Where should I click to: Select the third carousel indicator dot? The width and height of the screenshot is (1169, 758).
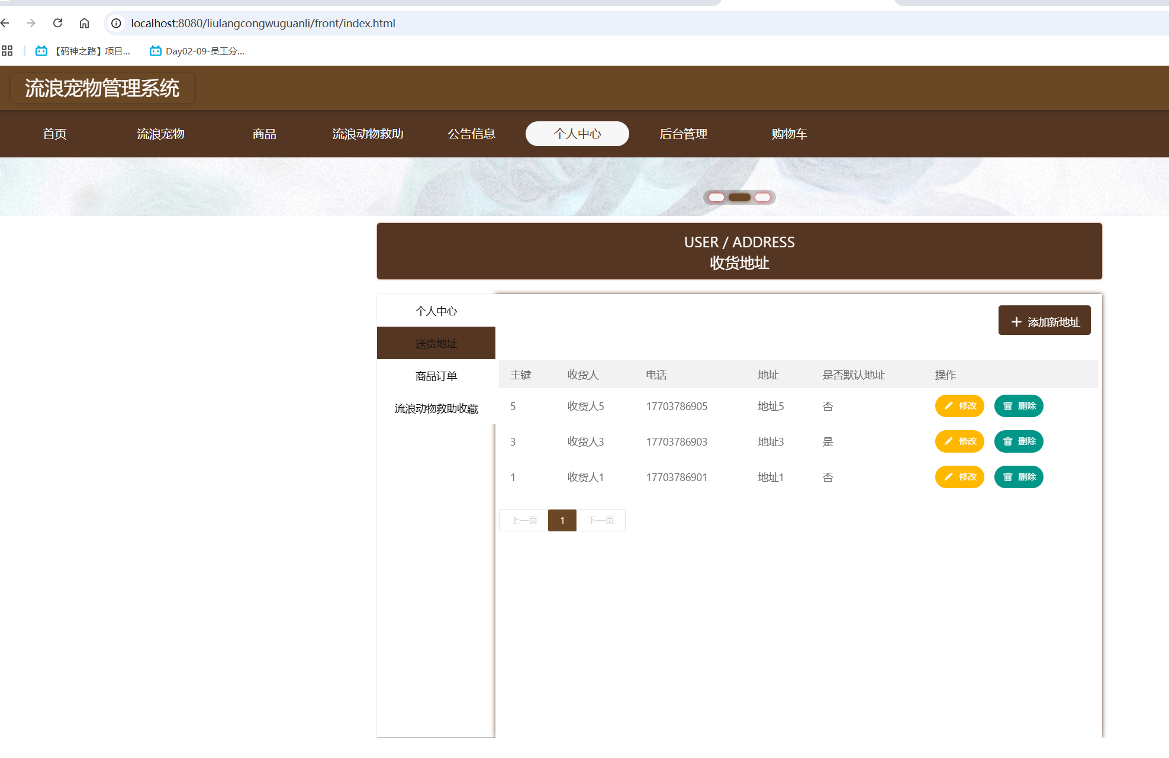[x=762, y=197]
